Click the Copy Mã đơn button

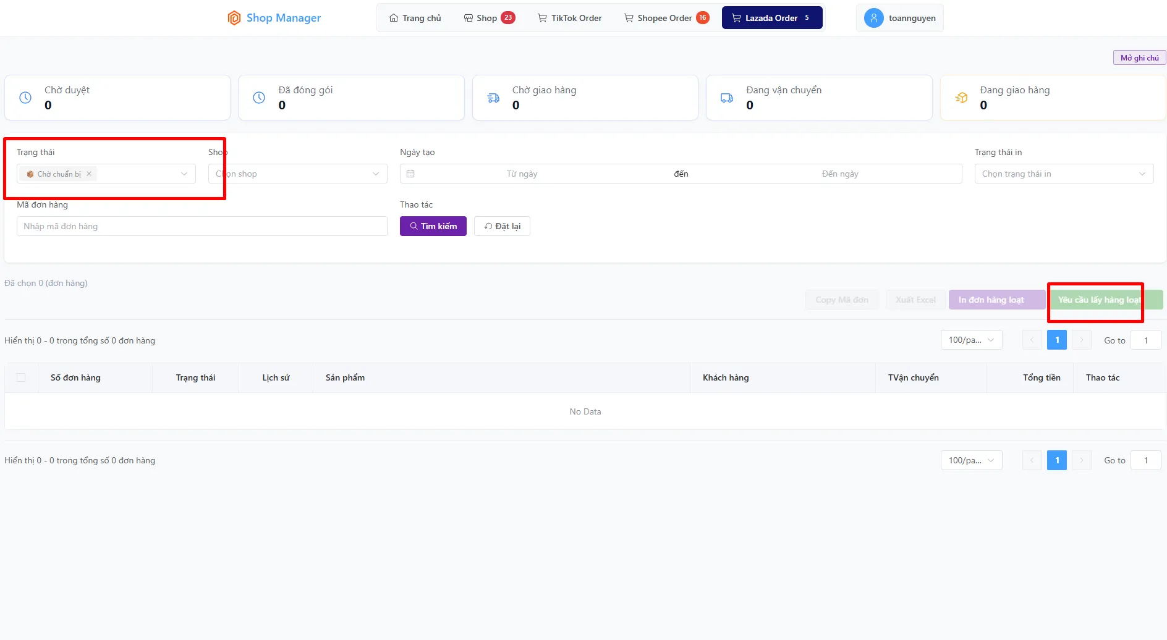click(x=842, y=300)
